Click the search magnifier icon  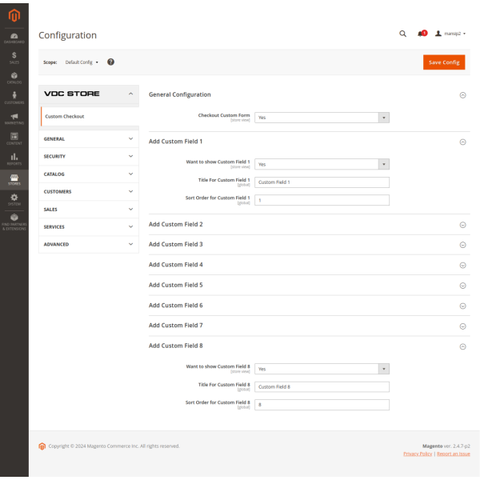(x=402, y=34)
